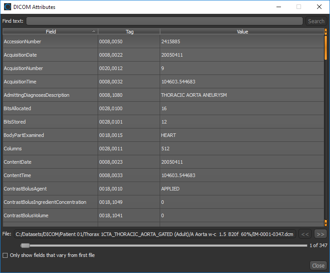Viewport: 330px width, 273px height.
Task: Sort table by the Value column header
Action: [x=242, y=32]
